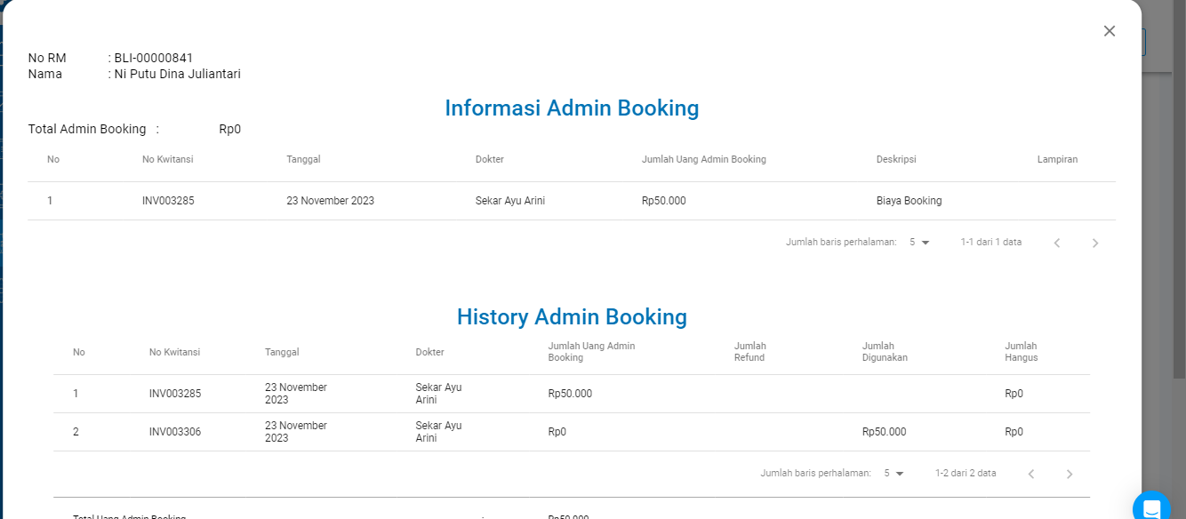Click the 1-1 dari 1 data pagination text

[x=991, y=242]
